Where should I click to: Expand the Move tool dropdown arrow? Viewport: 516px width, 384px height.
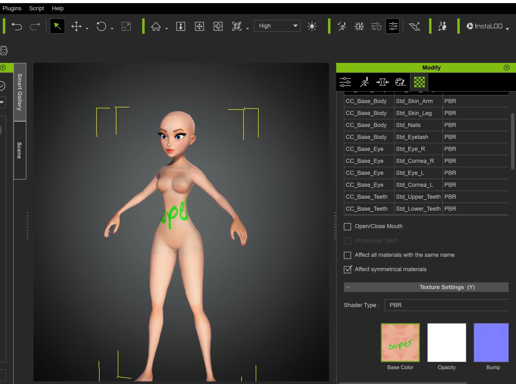point(87,28)
